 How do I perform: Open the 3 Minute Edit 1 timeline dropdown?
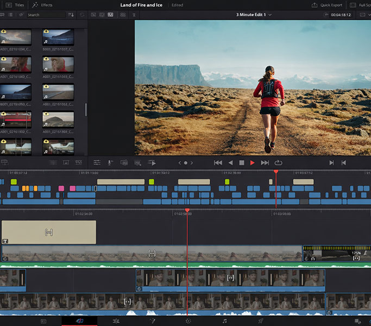254,15
